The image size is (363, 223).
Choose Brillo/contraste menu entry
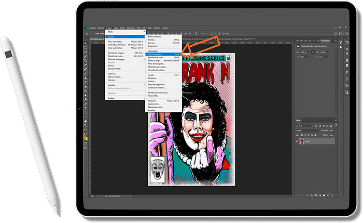pyautogui.click(x=163, y=36)
